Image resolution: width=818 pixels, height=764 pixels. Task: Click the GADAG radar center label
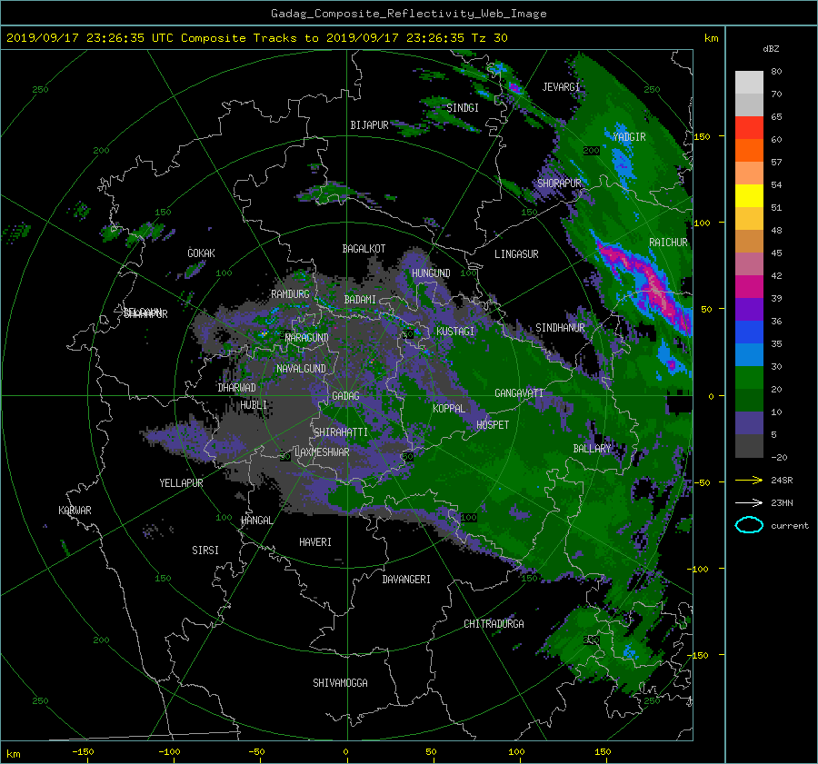(345, 396)
